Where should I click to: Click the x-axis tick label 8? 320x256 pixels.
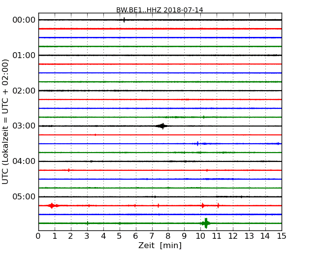coord(168,236)
